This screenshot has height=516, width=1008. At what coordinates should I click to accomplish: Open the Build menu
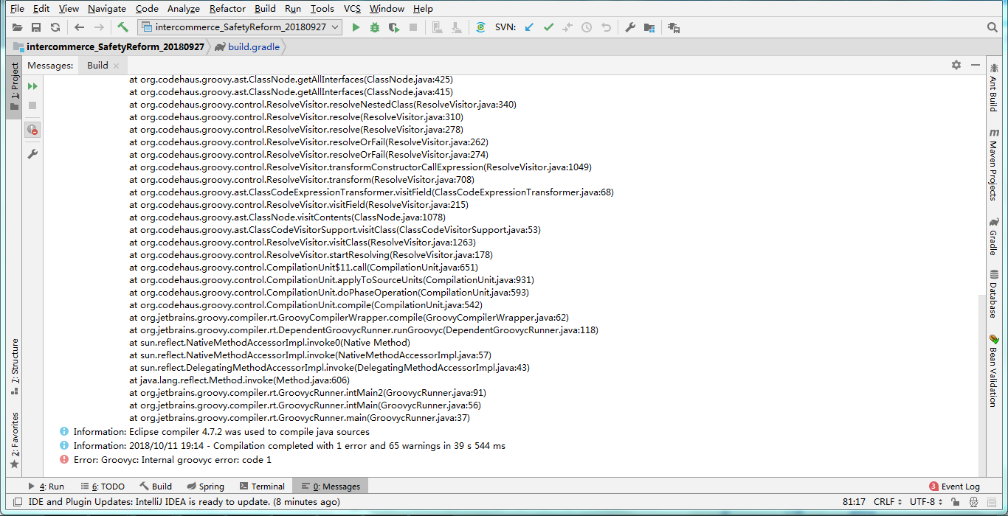(265, 8)
